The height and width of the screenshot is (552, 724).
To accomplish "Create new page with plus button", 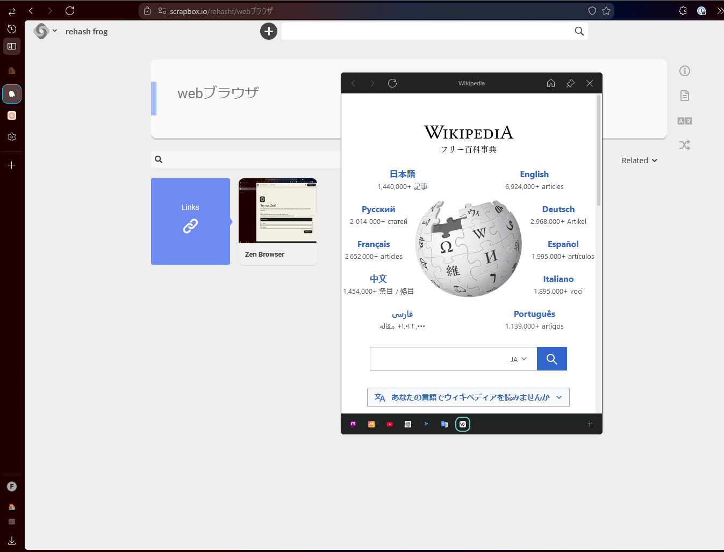I will click(x=269, y=31).
